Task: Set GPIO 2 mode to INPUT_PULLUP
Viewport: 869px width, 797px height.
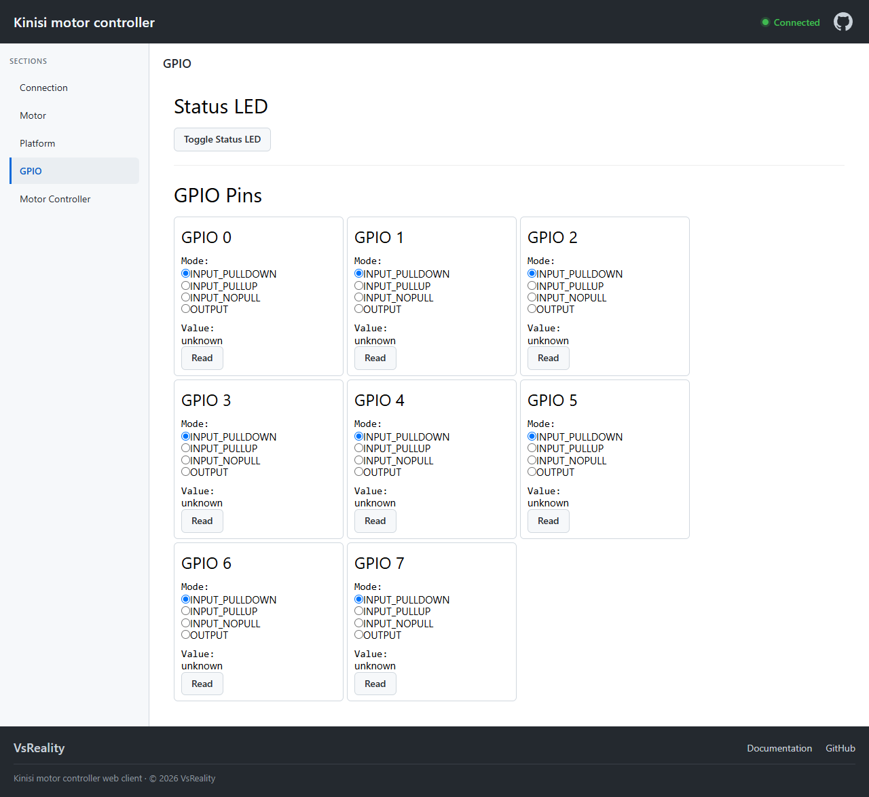Action: (532, 286)
